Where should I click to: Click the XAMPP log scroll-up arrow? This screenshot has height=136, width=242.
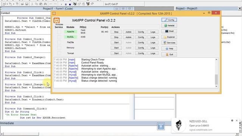click(216, 60)
